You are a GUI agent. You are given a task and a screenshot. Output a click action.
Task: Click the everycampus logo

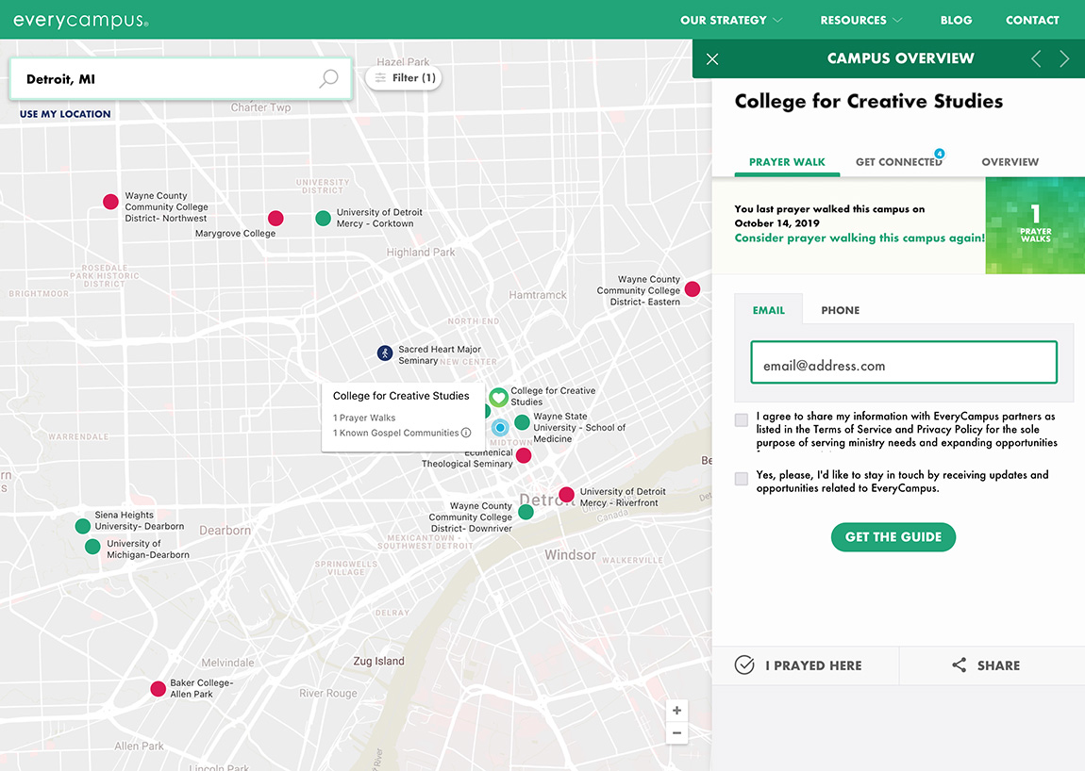click(81, 20)
